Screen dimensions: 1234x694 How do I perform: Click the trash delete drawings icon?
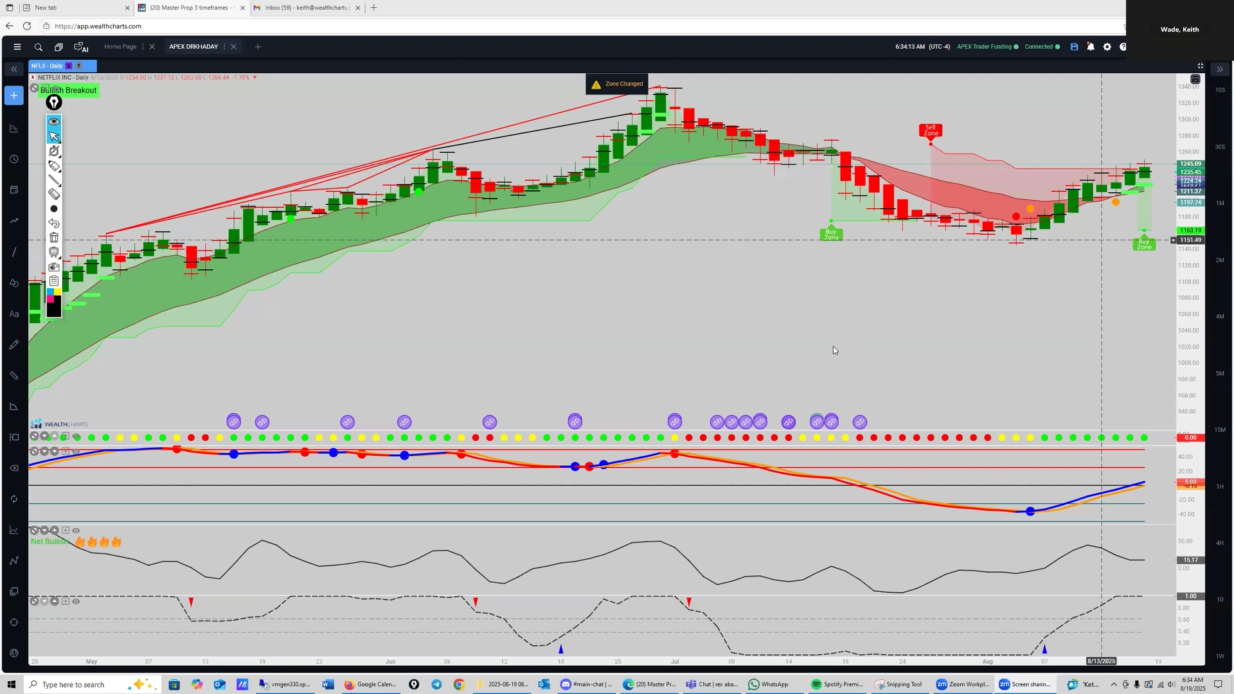54,238
